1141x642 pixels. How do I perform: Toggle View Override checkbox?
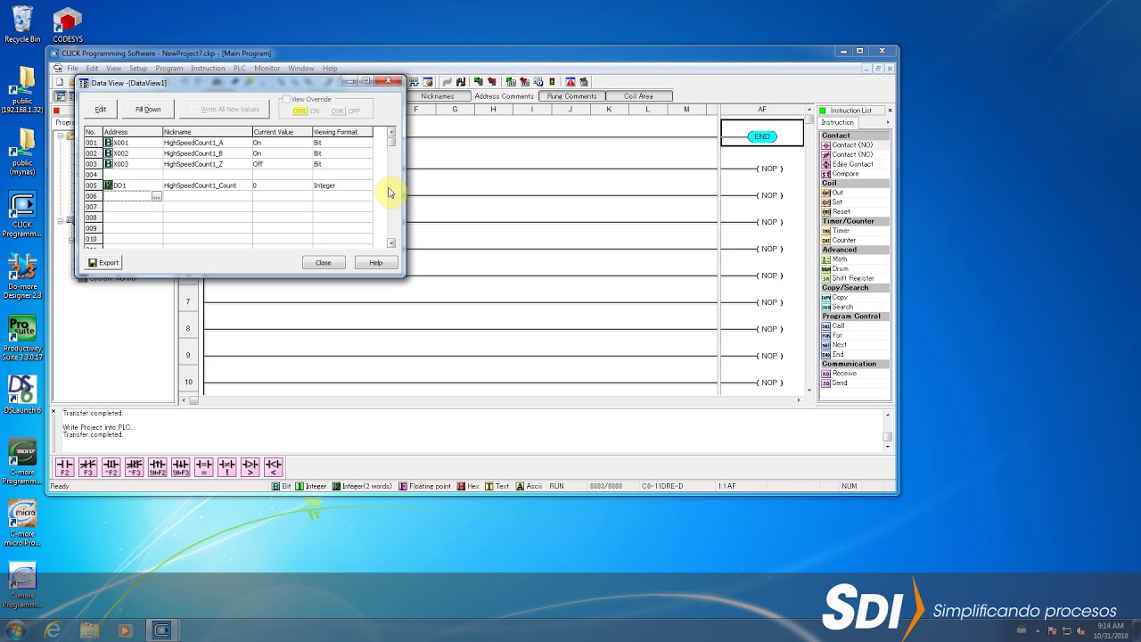(286, 99)
